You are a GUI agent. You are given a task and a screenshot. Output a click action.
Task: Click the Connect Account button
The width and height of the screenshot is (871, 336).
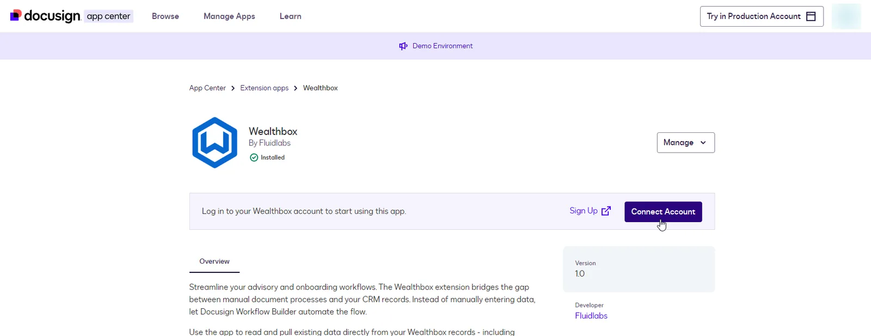pyautogui.click(x=663, y=211)
